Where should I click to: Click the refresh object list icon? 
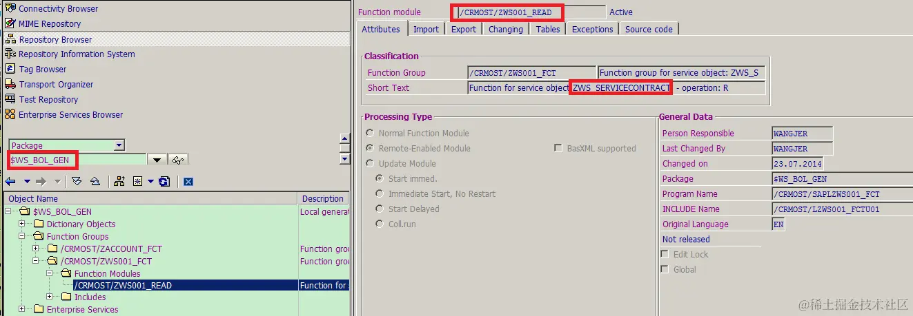point(164,181)
